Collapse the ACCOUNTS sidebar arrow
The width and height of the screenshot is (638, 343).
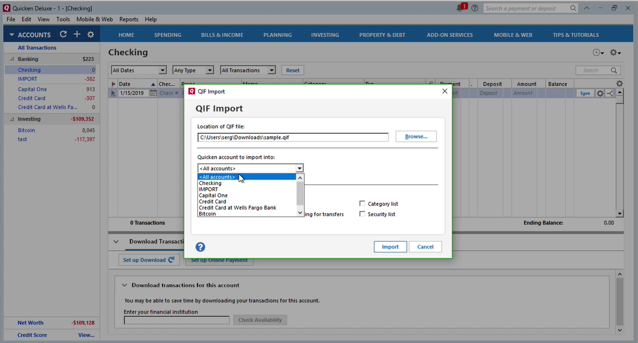click(x=12, y=35)
